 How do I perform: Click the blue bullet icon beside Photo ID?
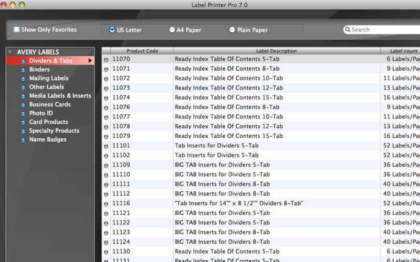point(23,114)
